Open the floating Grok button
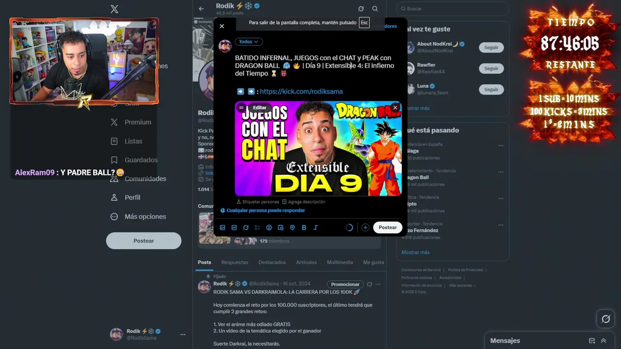This screenshot has height=349, width=621. pyautogui.click(x=605, y=319)
